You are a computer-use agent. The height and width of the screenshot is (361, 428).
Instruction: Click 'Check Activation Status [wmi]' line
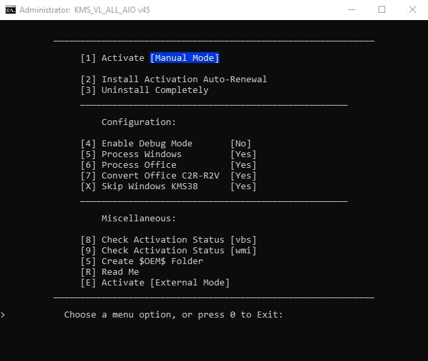[x=169, y=251]
